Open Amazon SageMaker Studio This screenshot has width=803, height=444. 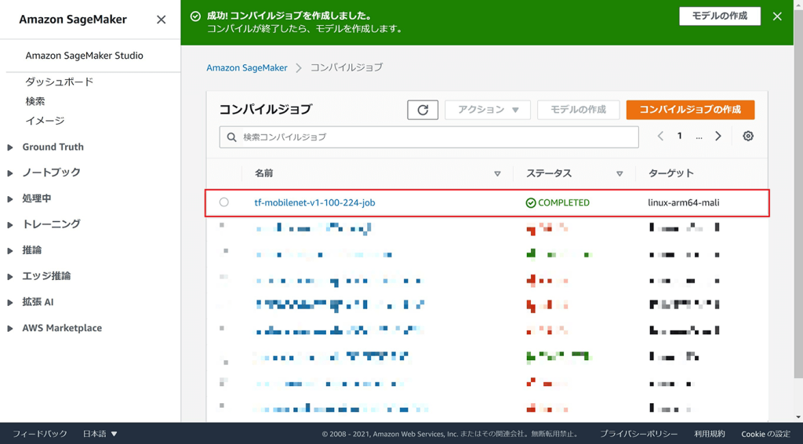click(84, 56)
